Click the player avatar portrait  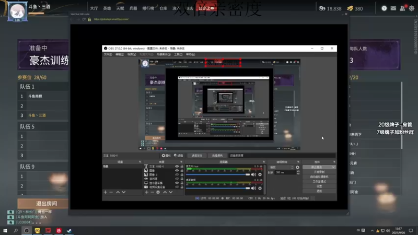coord(17,11)
